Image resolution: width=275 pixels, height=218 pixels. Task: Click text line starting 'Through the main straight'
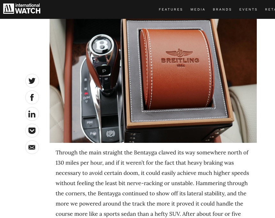pos(152,152)
